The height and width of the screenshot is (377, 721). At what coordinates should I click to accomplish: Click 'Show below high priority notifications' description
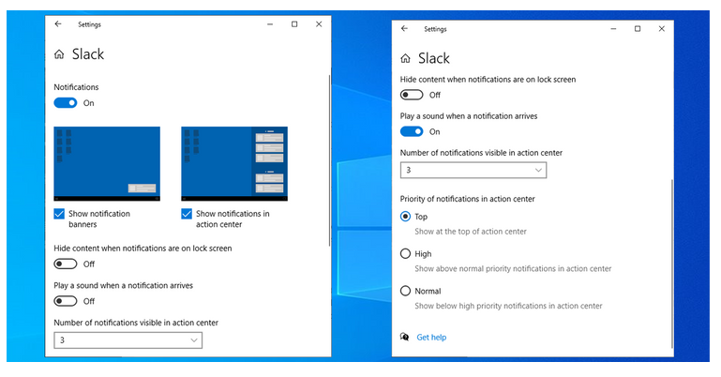[508, 306]
